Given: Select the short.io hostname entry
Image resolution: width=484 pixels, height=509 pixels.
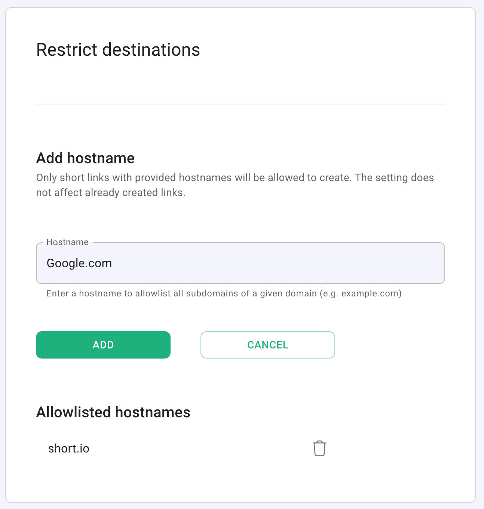Looking at the screenshot, I should pyautogui.click(x=68, y=448).
